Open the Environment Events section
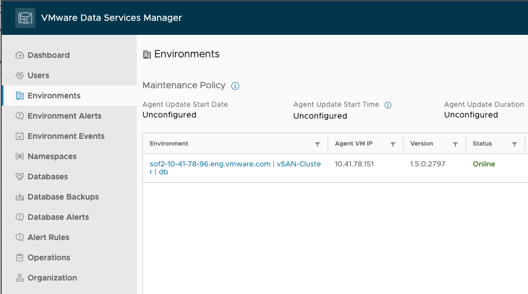This screenshot has width=528, height=294. click(x=66, y=136)
